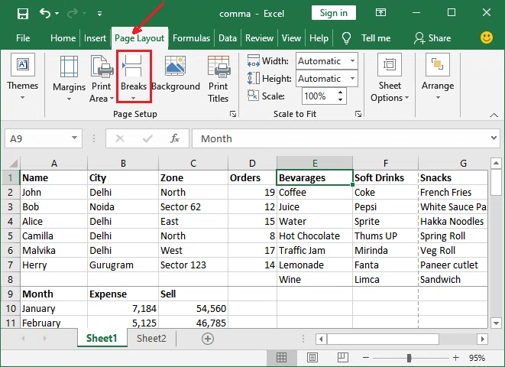The width and height of the screenshot is (505, 367).
Task: Select column E header
Action: click(x=315, y=164)
